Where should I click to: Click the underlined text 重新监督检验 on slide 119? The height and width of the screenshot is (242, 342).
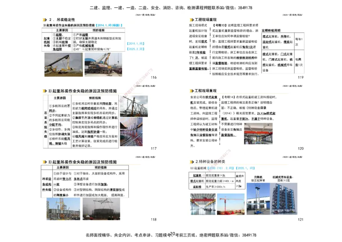tap(198, 68)
